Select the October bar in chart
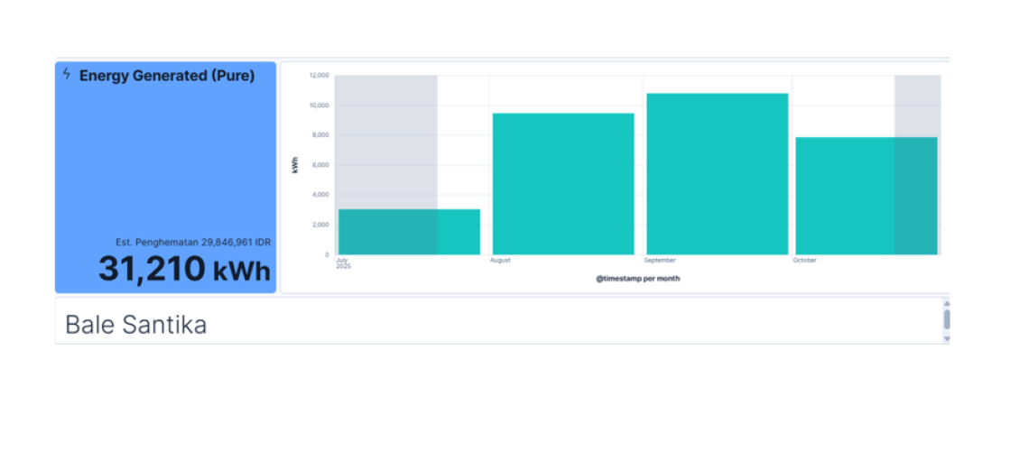1029x451 pixels. click(x=867, y=196)
